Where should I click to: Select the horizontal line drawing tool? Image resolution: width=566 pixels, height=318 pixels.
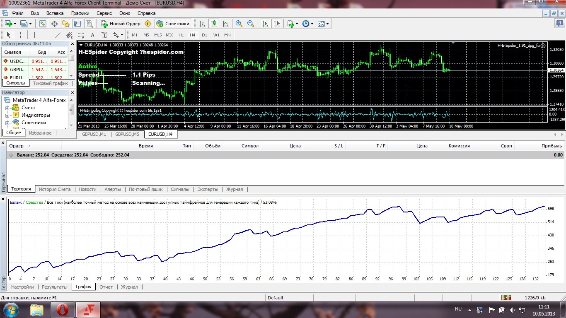(46, 35)
